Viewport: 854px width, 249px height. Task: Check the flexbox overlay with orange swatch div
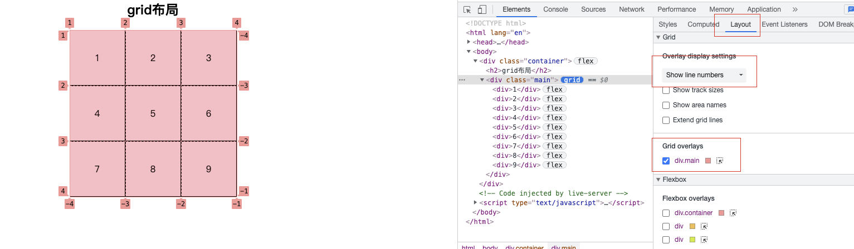(x=666, y=226)
